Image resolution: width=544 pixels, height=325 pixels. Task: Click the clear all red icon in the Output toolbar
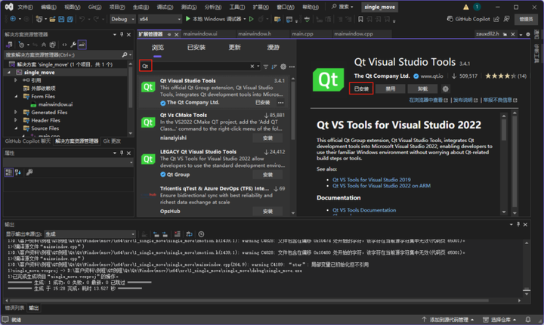(x=178, y=234)
